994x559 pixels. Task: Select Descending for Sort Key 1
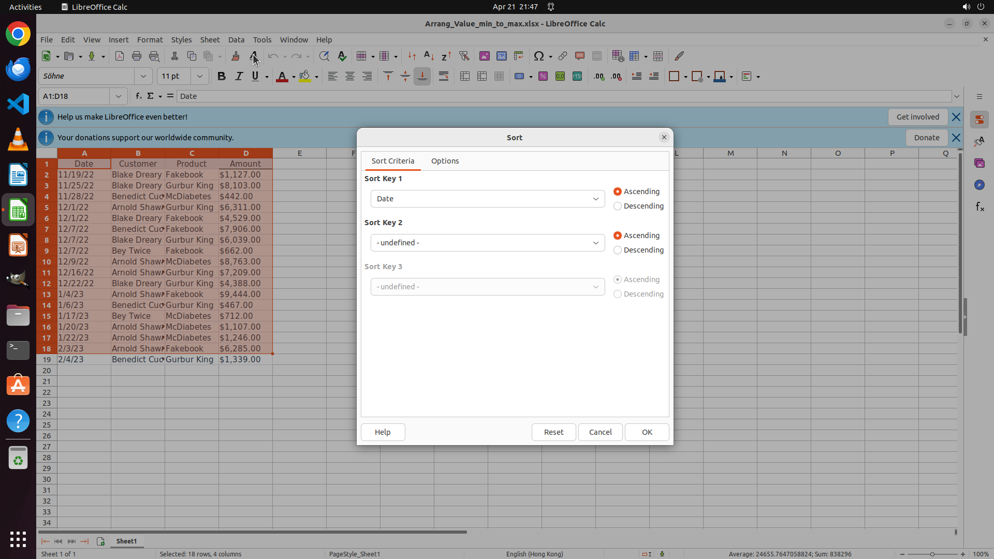click(x=618, y=206)
